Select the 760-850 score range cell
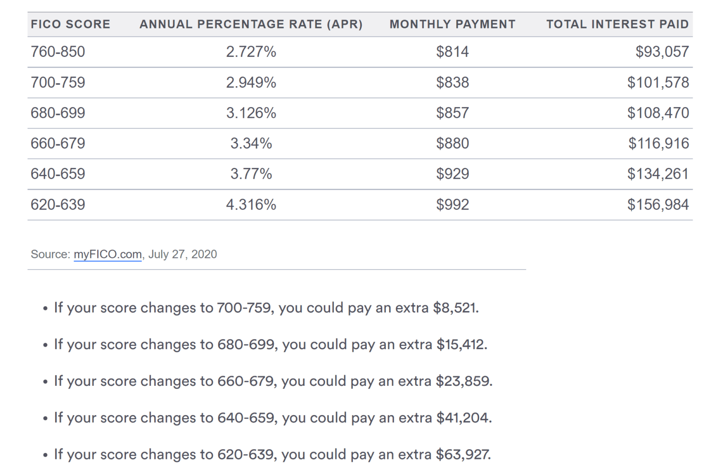The height and width of the screenshot is (472, 716). 58,52
